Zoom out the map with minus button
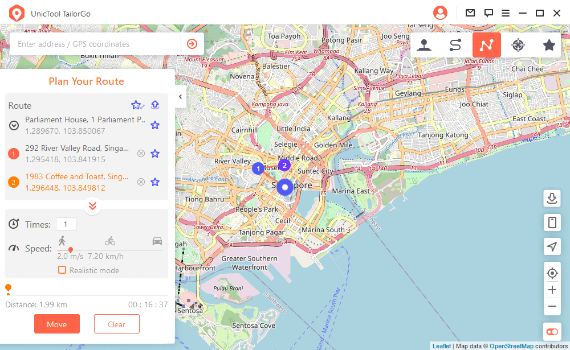Image resolution: width=570 pixels, height=350 pixels. [552, 306]
